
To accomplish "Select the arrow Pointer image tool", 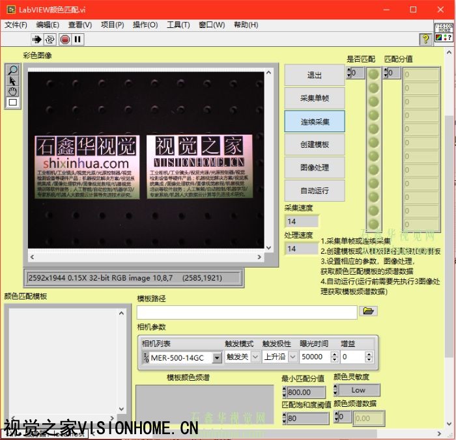I will (x=12, y=81).
